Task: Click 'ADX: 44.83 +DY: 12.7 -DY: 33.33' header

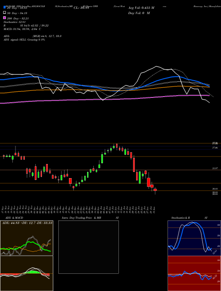Action: click(27, 223)
